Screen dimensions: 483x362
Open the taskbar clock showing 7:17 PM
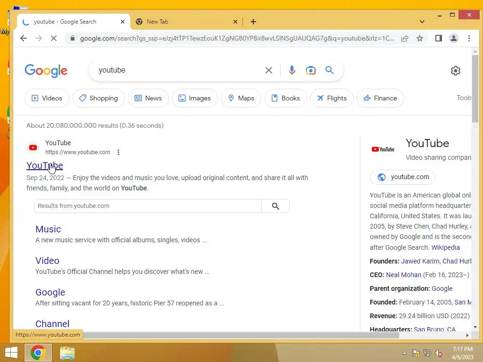tap(462, 353)
